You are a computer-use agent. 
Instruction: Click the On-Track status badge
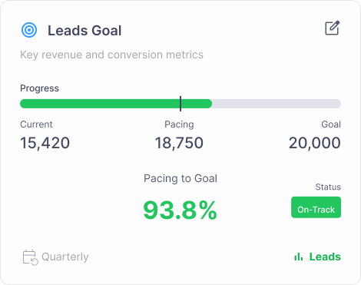pyautogui.click(x=316, y=207)
